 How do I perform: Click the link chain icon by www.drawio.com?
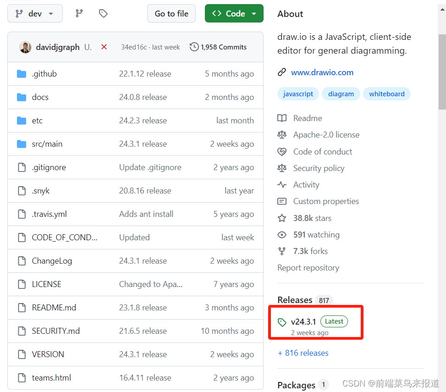(x=281, y=72)
